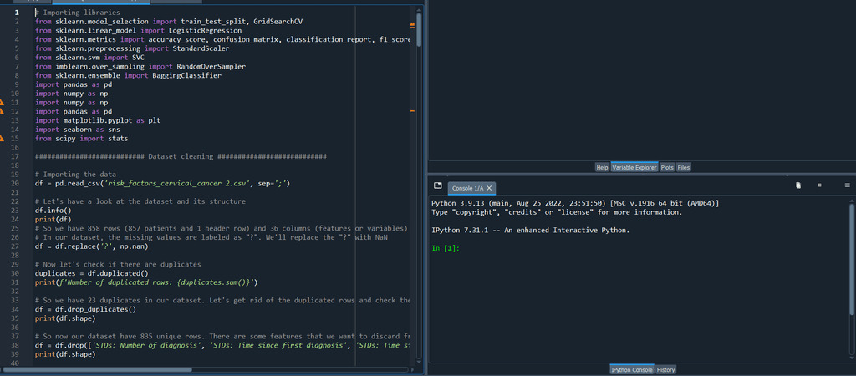The height and width of the screenshot is (376, 856).
Task: Switch to the Files tab
Action: pyautogui.click(x=684, y=168)
